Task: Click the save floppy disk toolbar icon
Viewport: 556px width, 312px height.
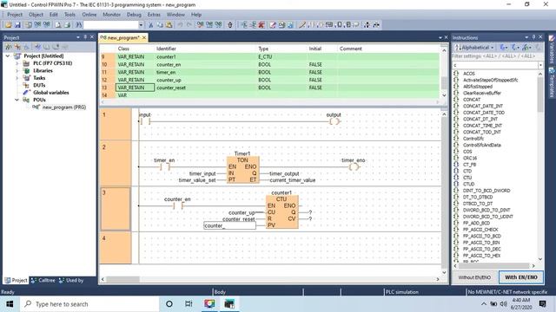Action: [17, 25]
